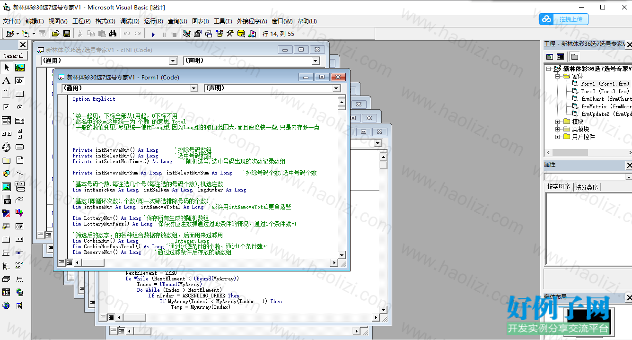Toggle Folders icon in Project panel
The image size is (632, 340).
(574, 57)
